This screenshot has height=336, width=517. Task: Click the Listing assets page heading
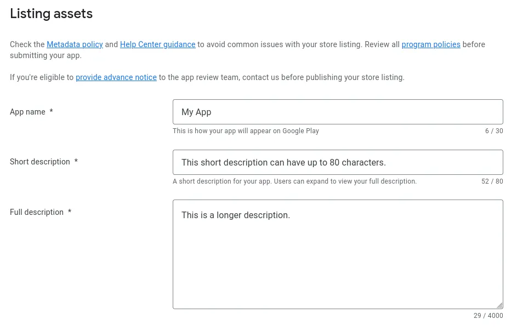51,13
